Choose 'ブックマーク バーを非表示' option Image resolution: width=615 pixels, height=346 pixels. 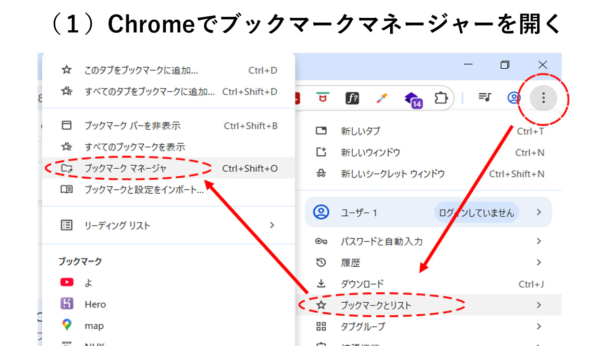coord(168,126)
